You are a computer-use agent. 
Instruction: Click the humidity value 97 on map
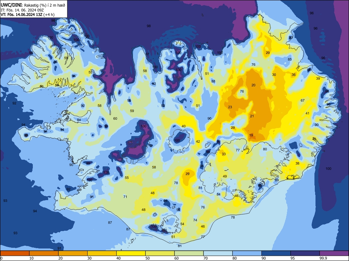click(147, 54)
